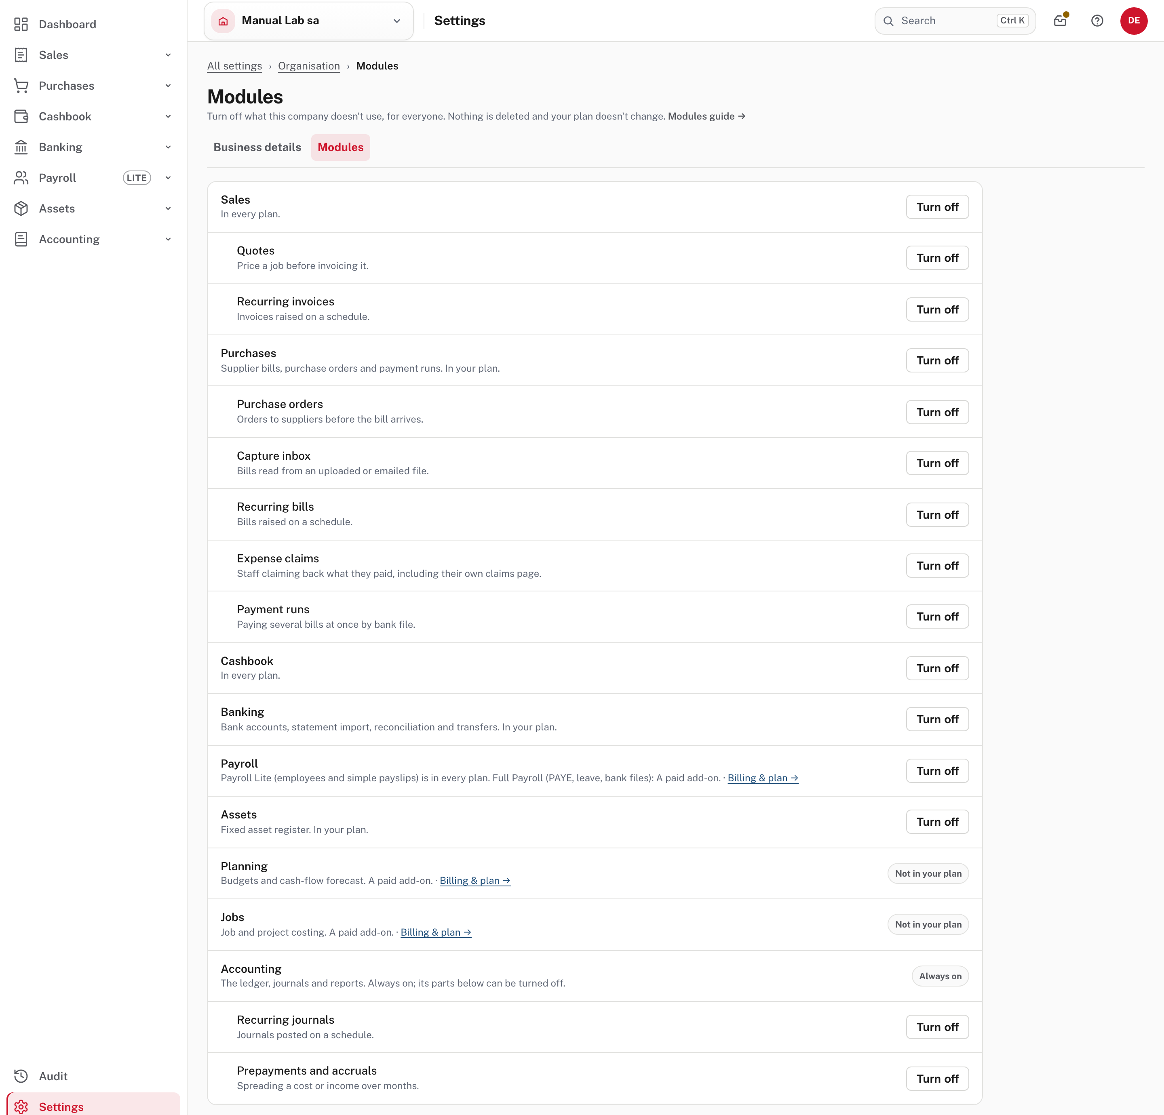This screenshot has height=1115, width=1164.
Task: Switch to the Business details tab
Action: pyautogui.click(x=257, y=147)
